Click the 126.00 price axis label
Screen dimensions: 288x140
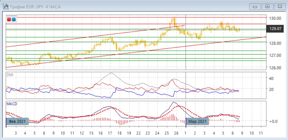click(x=275, y=68)
